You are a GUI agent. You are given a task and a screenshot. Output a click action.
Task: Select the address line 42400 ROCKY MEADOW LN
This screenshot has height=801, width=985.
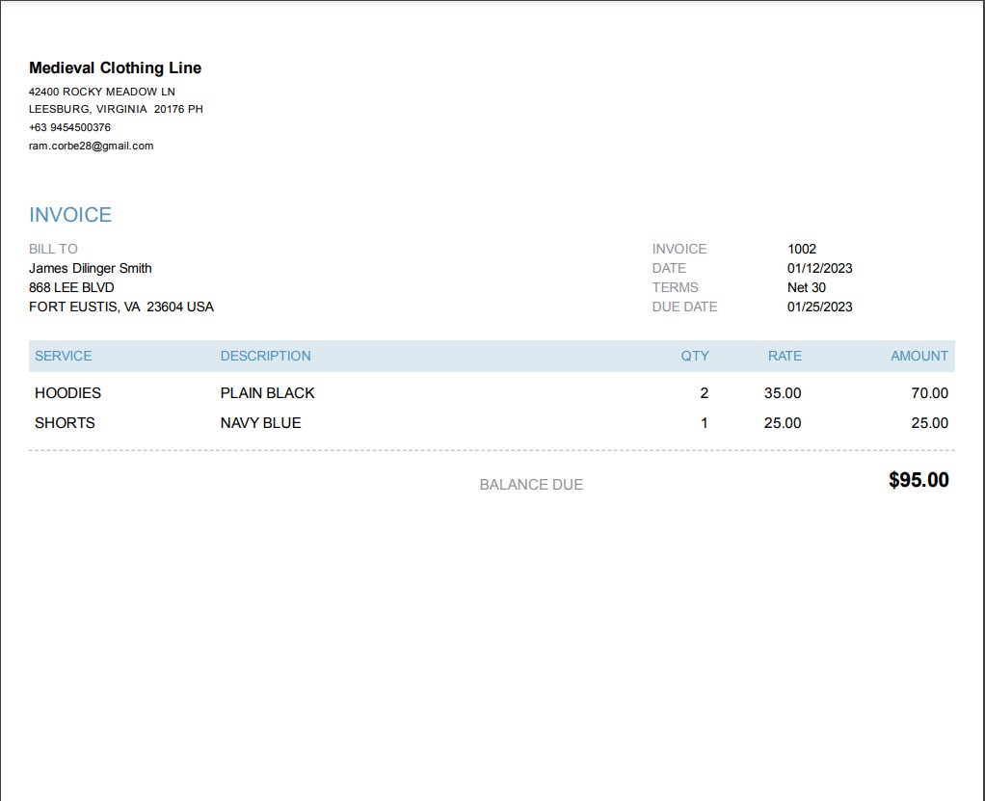coord(102,92)
